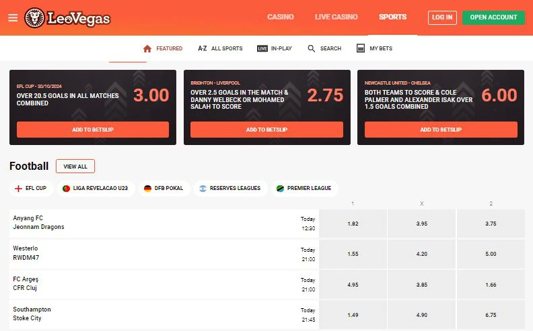
Task: Select CFR Cluj win odds 1.66
Action: click(491, 284)
